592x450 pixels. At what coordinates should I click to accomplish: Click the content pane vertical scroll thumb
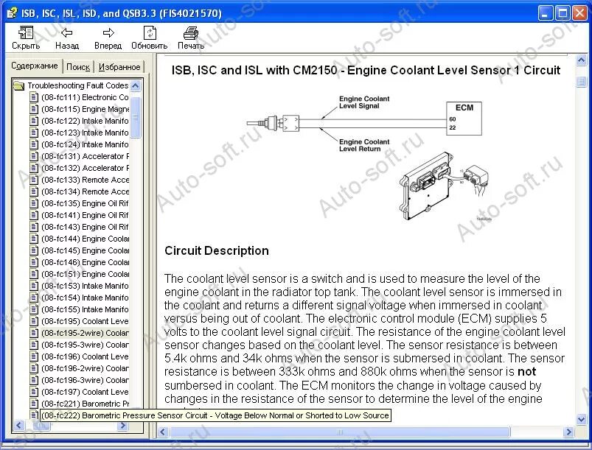tap(581, 82)
